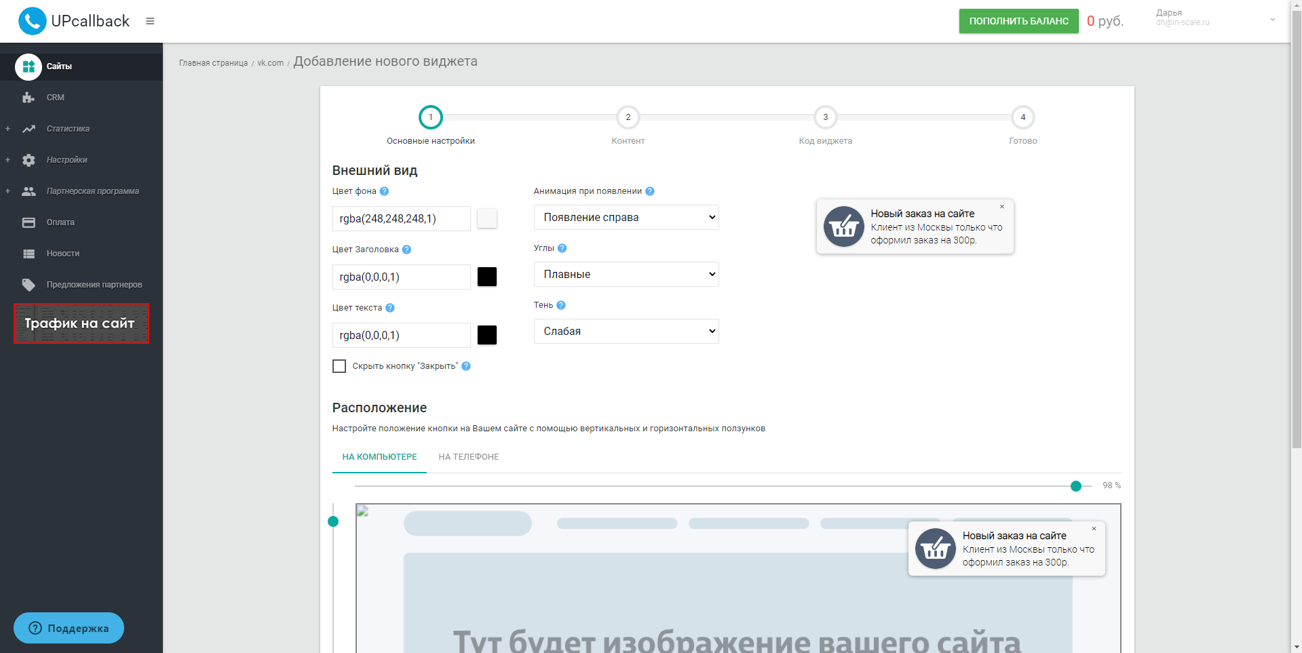Expand Статистика with the plus sign

(7, 129)
